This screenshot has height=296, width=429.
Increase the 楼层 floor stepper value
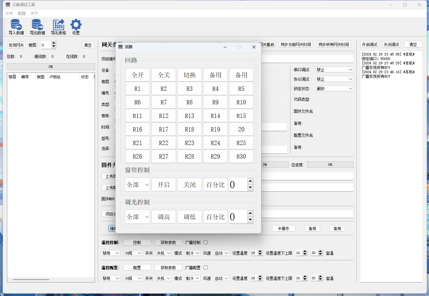(x=54, y=43)
